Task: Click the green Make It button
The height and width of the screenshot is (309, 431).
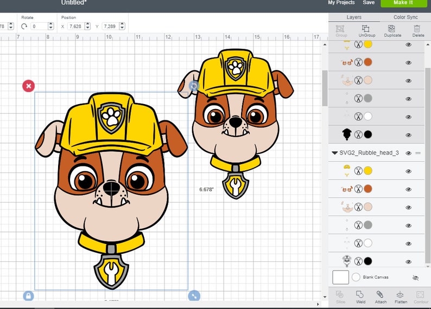Action: 403,3
